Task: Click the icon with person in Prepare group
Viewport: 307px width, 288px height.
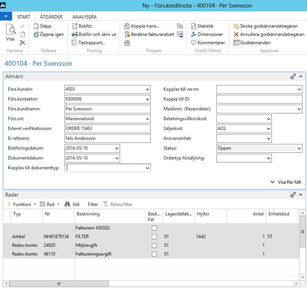Action: coord(180,34)
